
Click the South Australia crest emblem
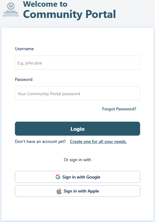coord(11,6)
